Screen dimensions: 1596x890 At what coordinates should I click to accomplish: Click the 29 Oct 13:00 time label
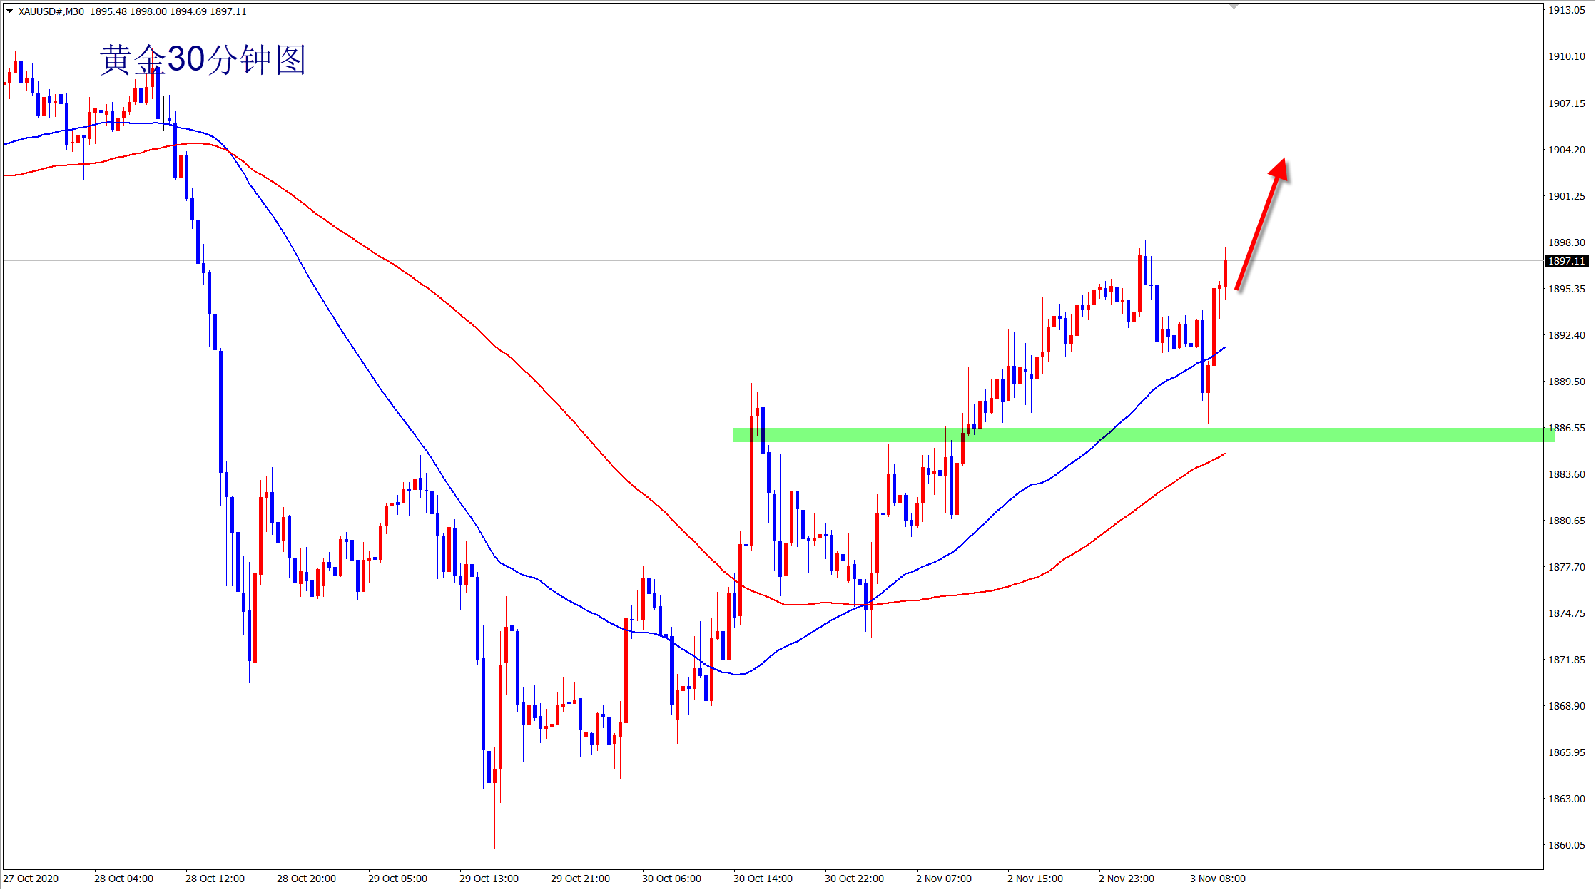point(489,879)
